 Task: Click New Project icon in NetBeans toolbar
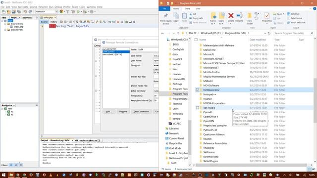click(x=8, y=12)
